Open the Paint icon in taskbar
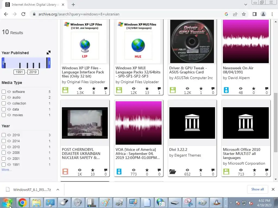 (105, 203)
